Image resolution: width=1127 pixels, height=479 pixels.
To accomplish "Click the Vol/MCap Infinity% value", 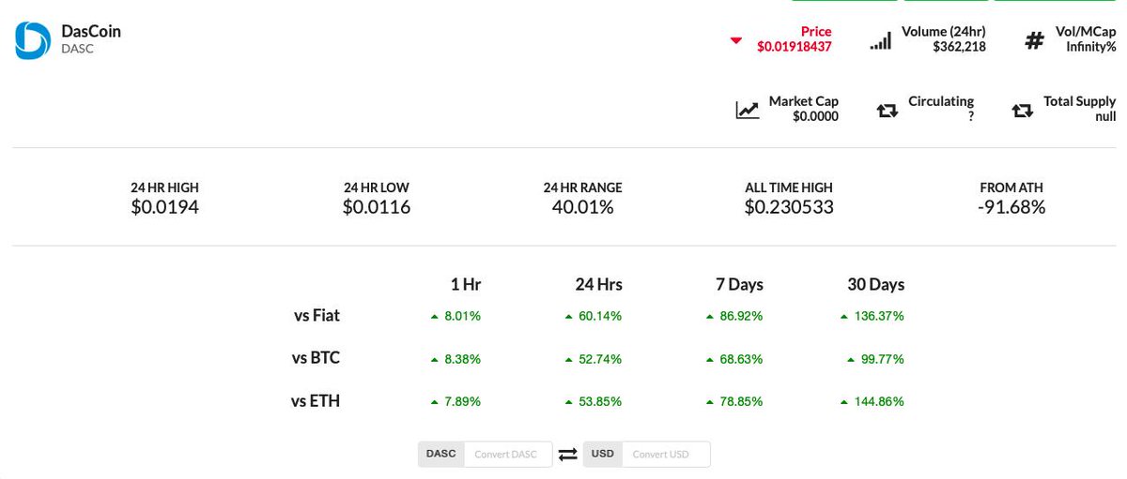I will tap(1091, 47).
